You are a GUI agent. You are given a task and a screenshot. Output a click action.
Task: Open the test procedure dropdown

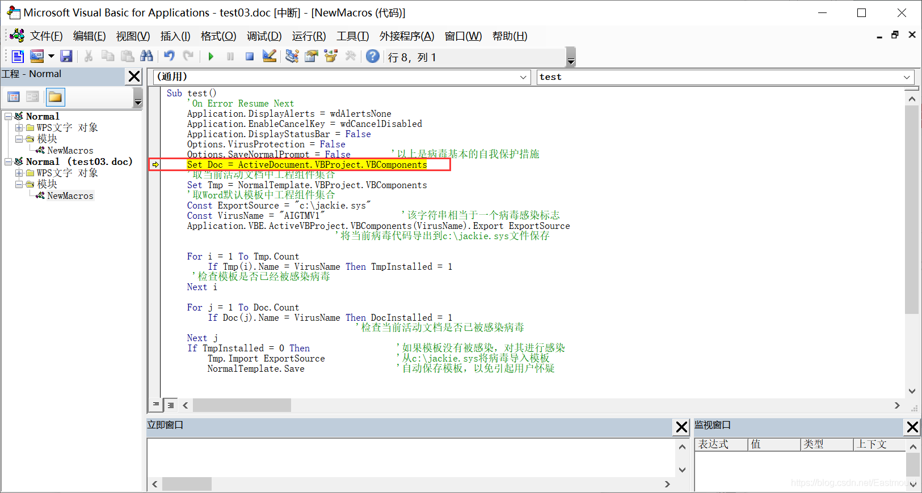tap(906, 77)
